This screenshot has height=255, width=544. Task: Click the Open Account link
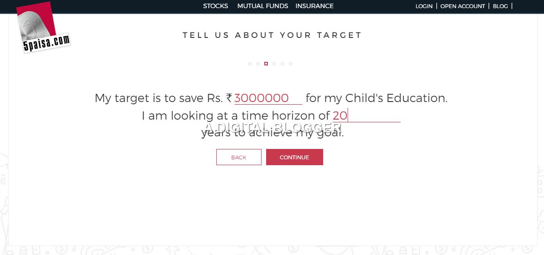pyautogui.click(x=463, y=6)
